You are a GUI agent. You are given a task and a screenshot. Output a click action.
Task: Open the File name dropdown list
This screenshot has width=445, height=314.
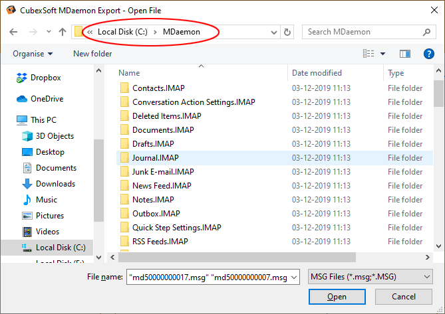295,276
